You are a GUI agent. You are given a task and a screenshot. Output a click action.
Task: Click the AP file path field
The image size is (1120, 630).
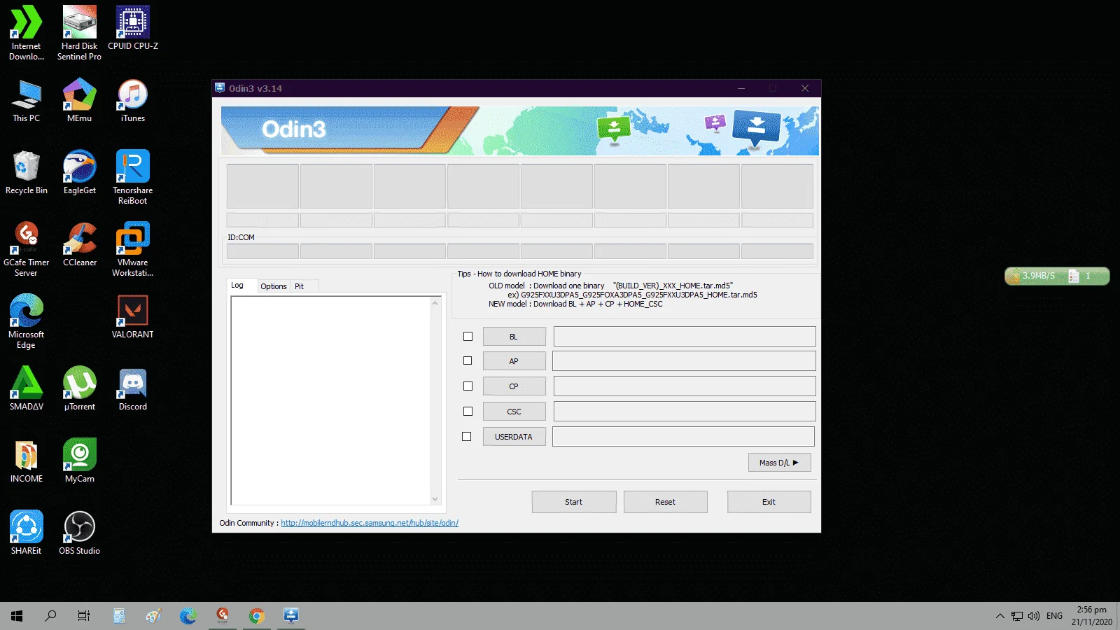pyautogui.click(x=684, y=361)
